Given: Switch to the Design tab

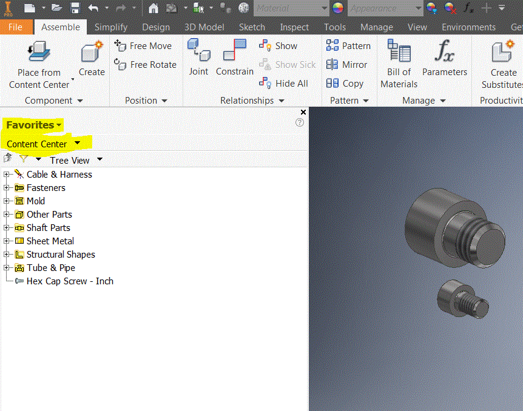Looking at the screenshot, I should 156,27.
